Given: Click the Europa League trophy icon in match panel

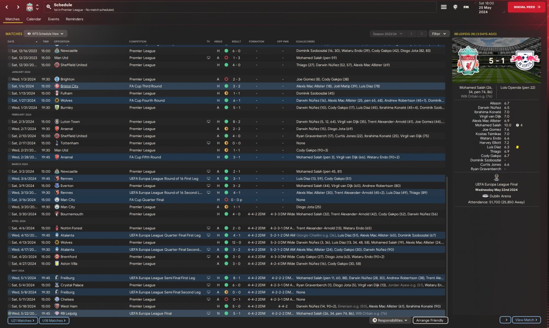Looking at the screenshot, I should 496,178.
